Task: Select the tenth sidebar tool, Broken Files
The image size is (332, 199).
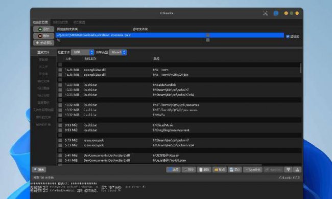Action: 43,117
